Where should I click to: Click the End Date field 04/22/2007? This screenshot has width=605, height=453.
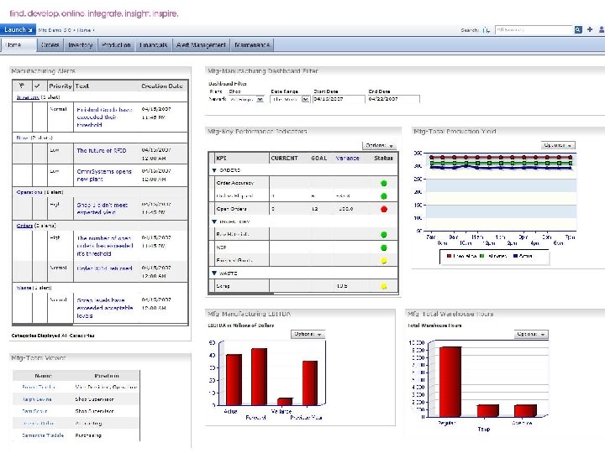[x=393, y=99]
